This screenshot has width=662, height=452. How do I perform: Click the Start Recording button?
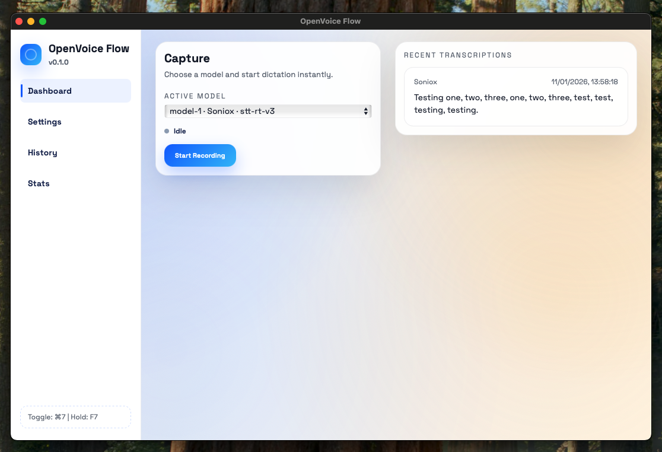(200, 155)
